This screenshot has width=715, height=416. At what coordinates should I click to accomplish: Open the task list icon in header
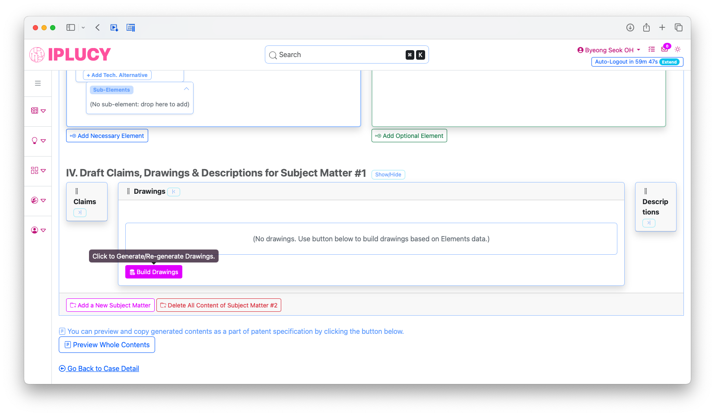click(x=651, y=49)
